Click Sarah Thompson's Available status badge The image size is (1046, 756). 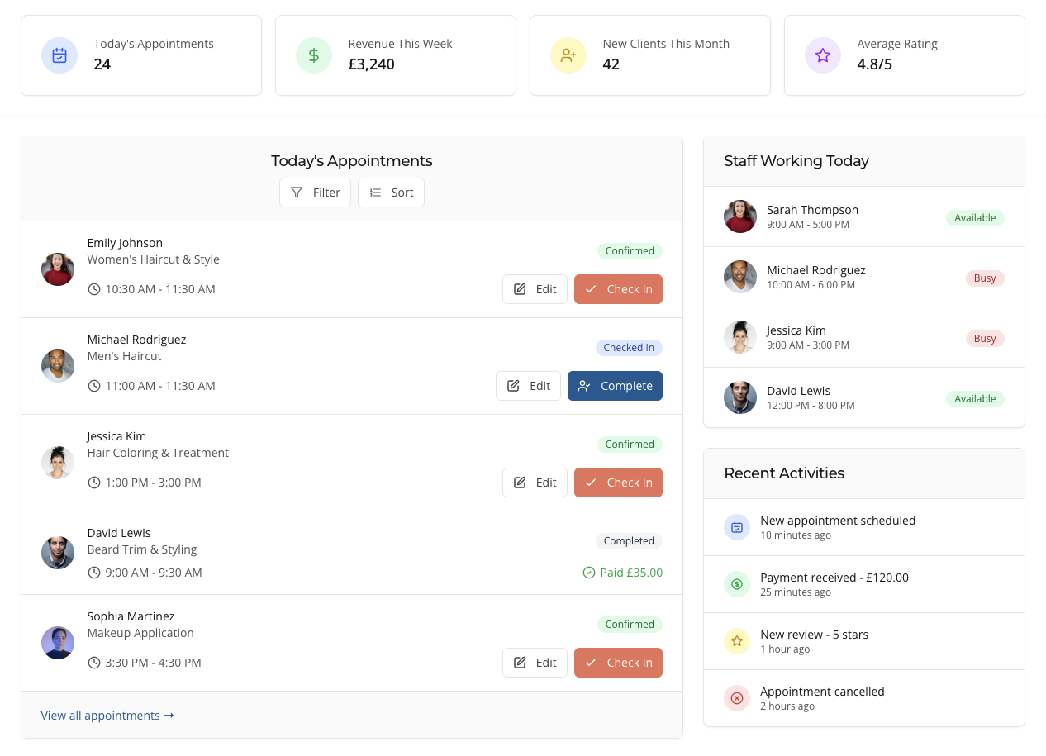tap(975, 218)
